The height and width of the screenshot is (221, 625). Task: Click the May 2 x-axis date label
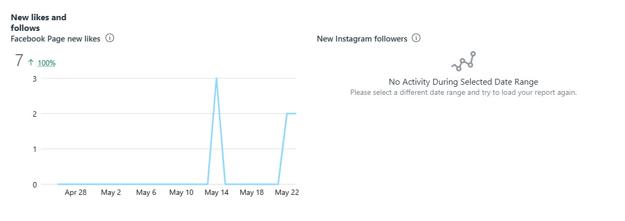111,193
